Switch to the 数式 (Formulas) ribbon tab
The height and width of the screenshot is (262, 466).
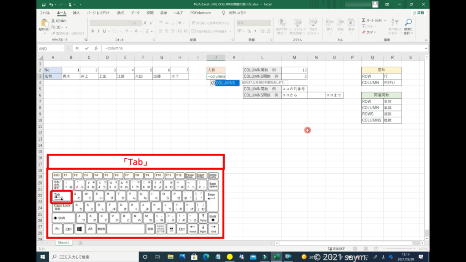pyautogui.click(x=121, y=13)
